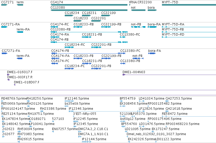Screen dimensions: 216x143
Task: Click the 'CG7271-RA' transcript label
Action: [11, 24]
